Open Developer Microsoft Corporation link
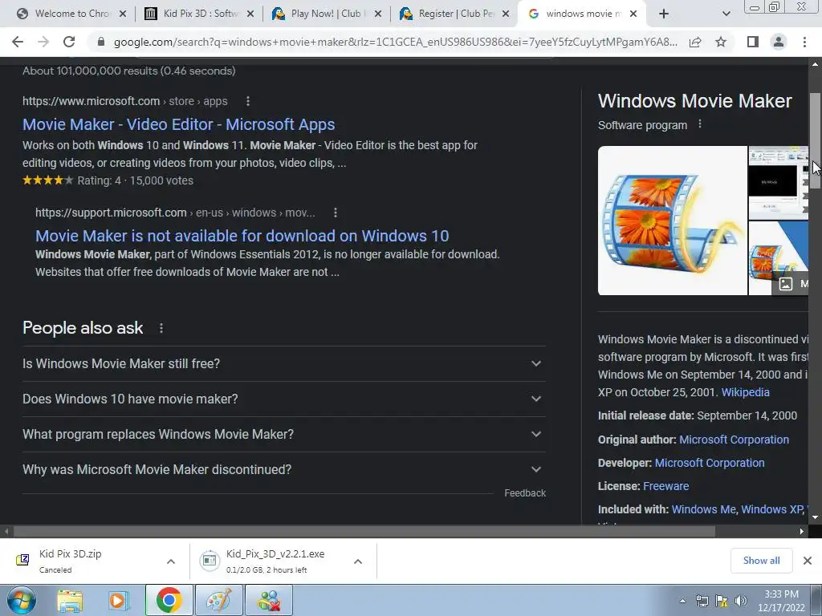 click(x=710, y=463)
